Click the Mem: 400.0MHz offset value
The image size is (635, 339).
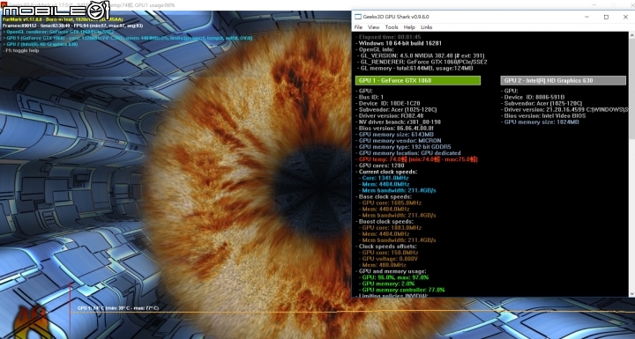pos(382,265)
